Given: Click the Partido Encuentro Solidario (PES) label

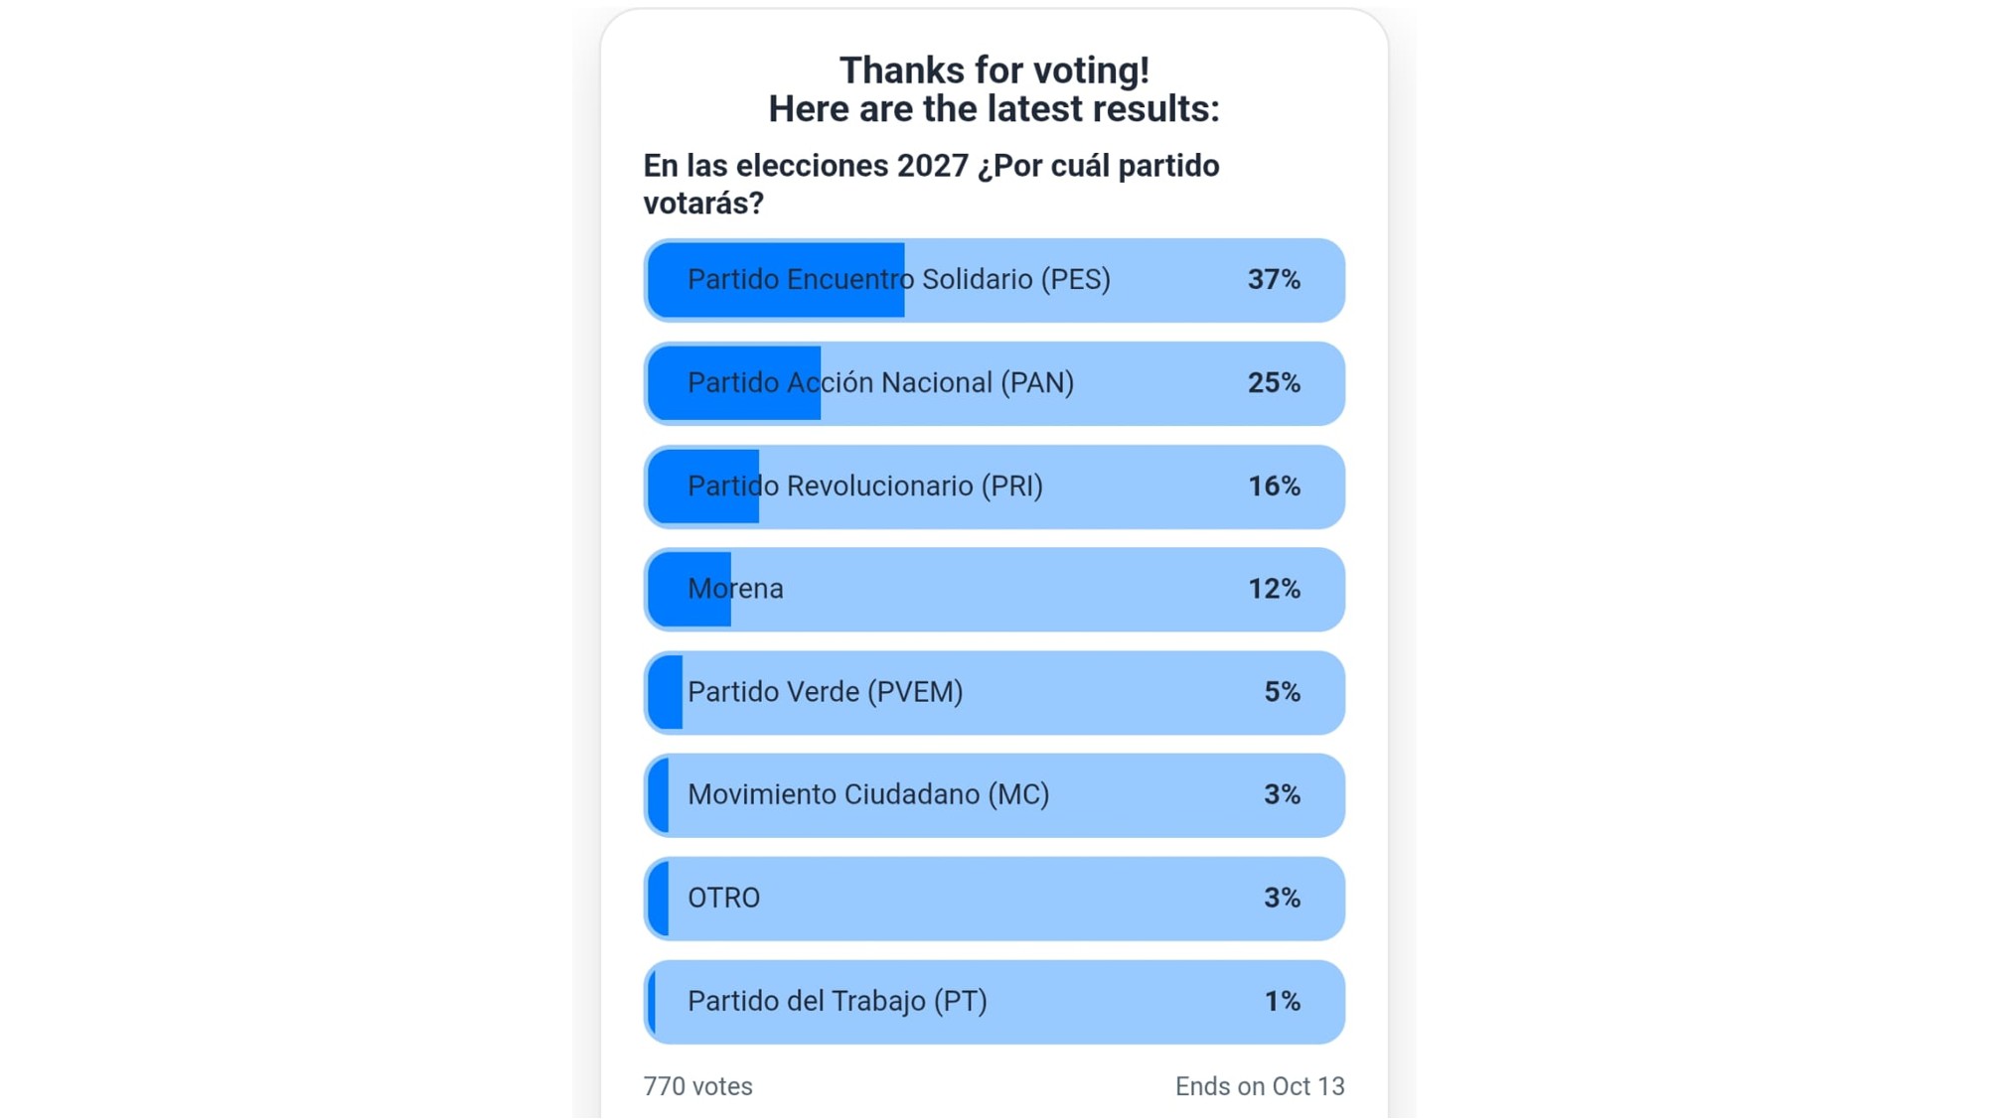Looking at the screenshot, I should (x=898, y=280).
